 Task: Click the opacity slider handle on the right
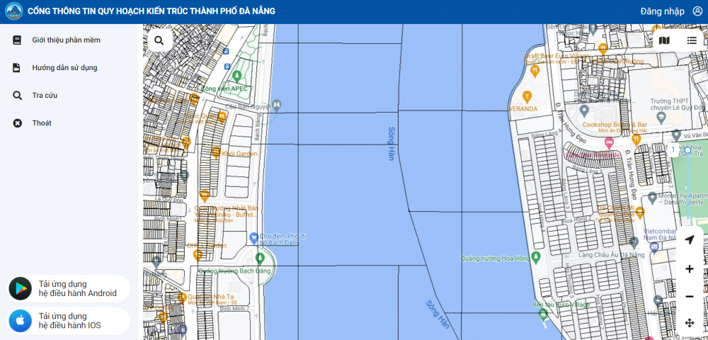tap(687, 150)
